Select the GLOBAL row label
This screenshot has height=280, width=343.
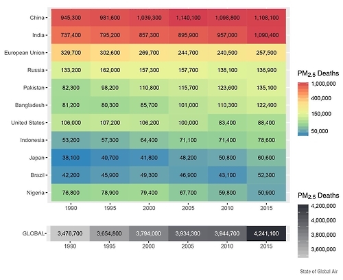pos(33,233)
